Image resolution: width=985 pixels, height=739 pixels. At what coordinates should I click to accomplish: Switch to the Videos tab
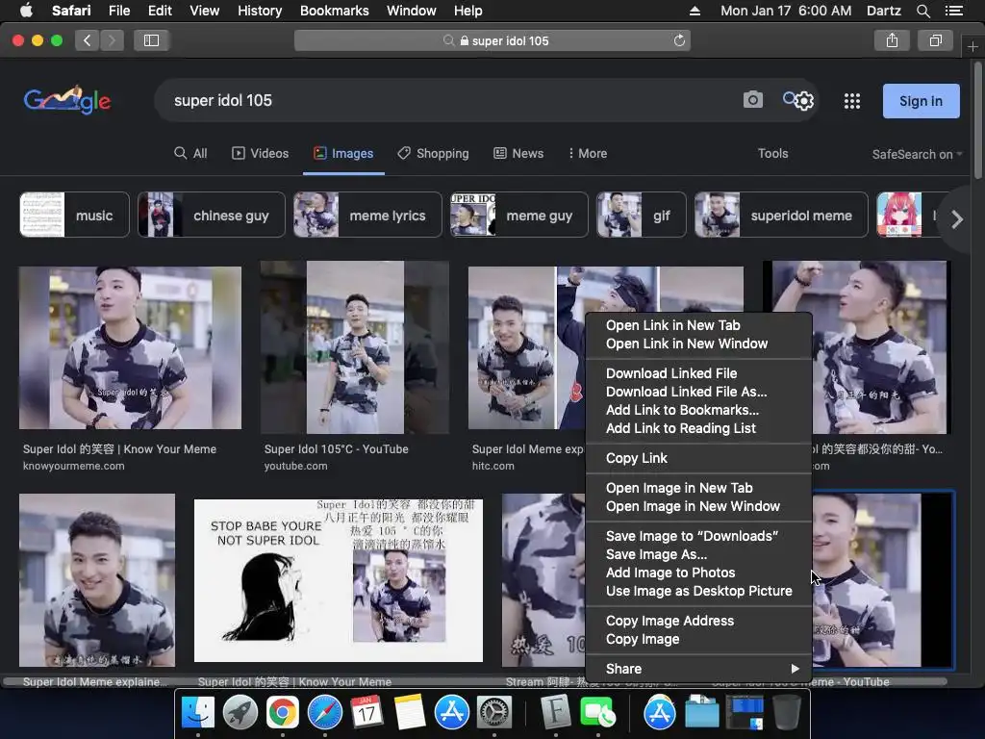260,153
